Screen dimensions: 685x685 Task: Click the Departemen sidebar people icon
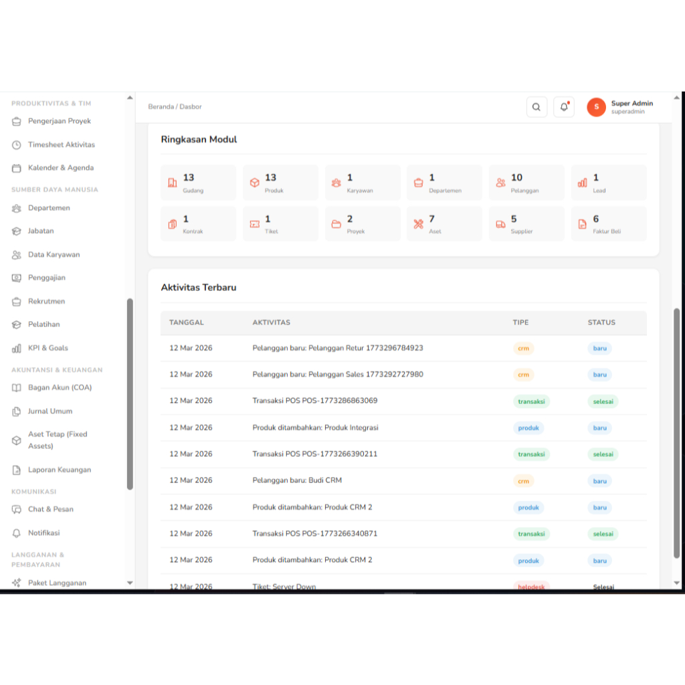coord(17,209)
